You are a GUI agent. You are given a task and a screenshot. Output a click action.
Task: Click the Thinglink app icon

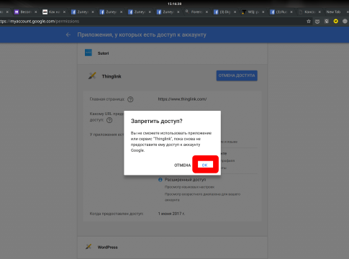click(92, 76)
